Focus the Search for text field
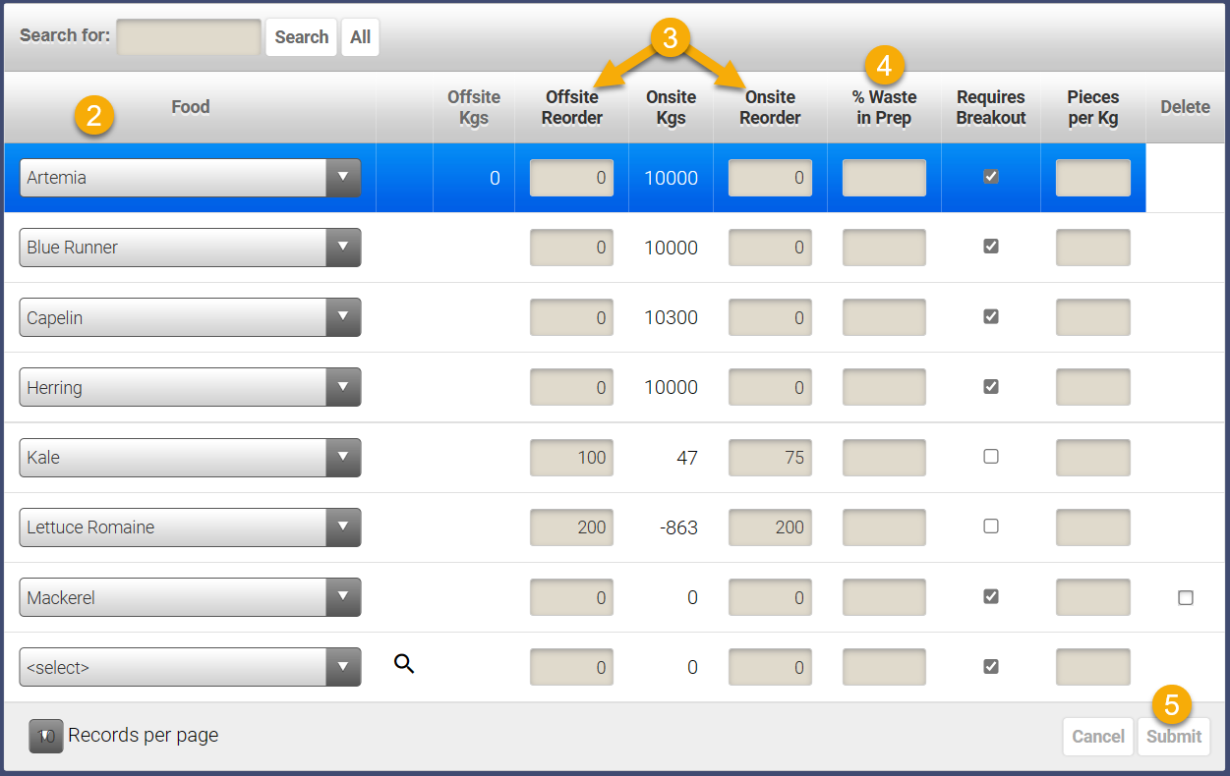 (189, 37)
